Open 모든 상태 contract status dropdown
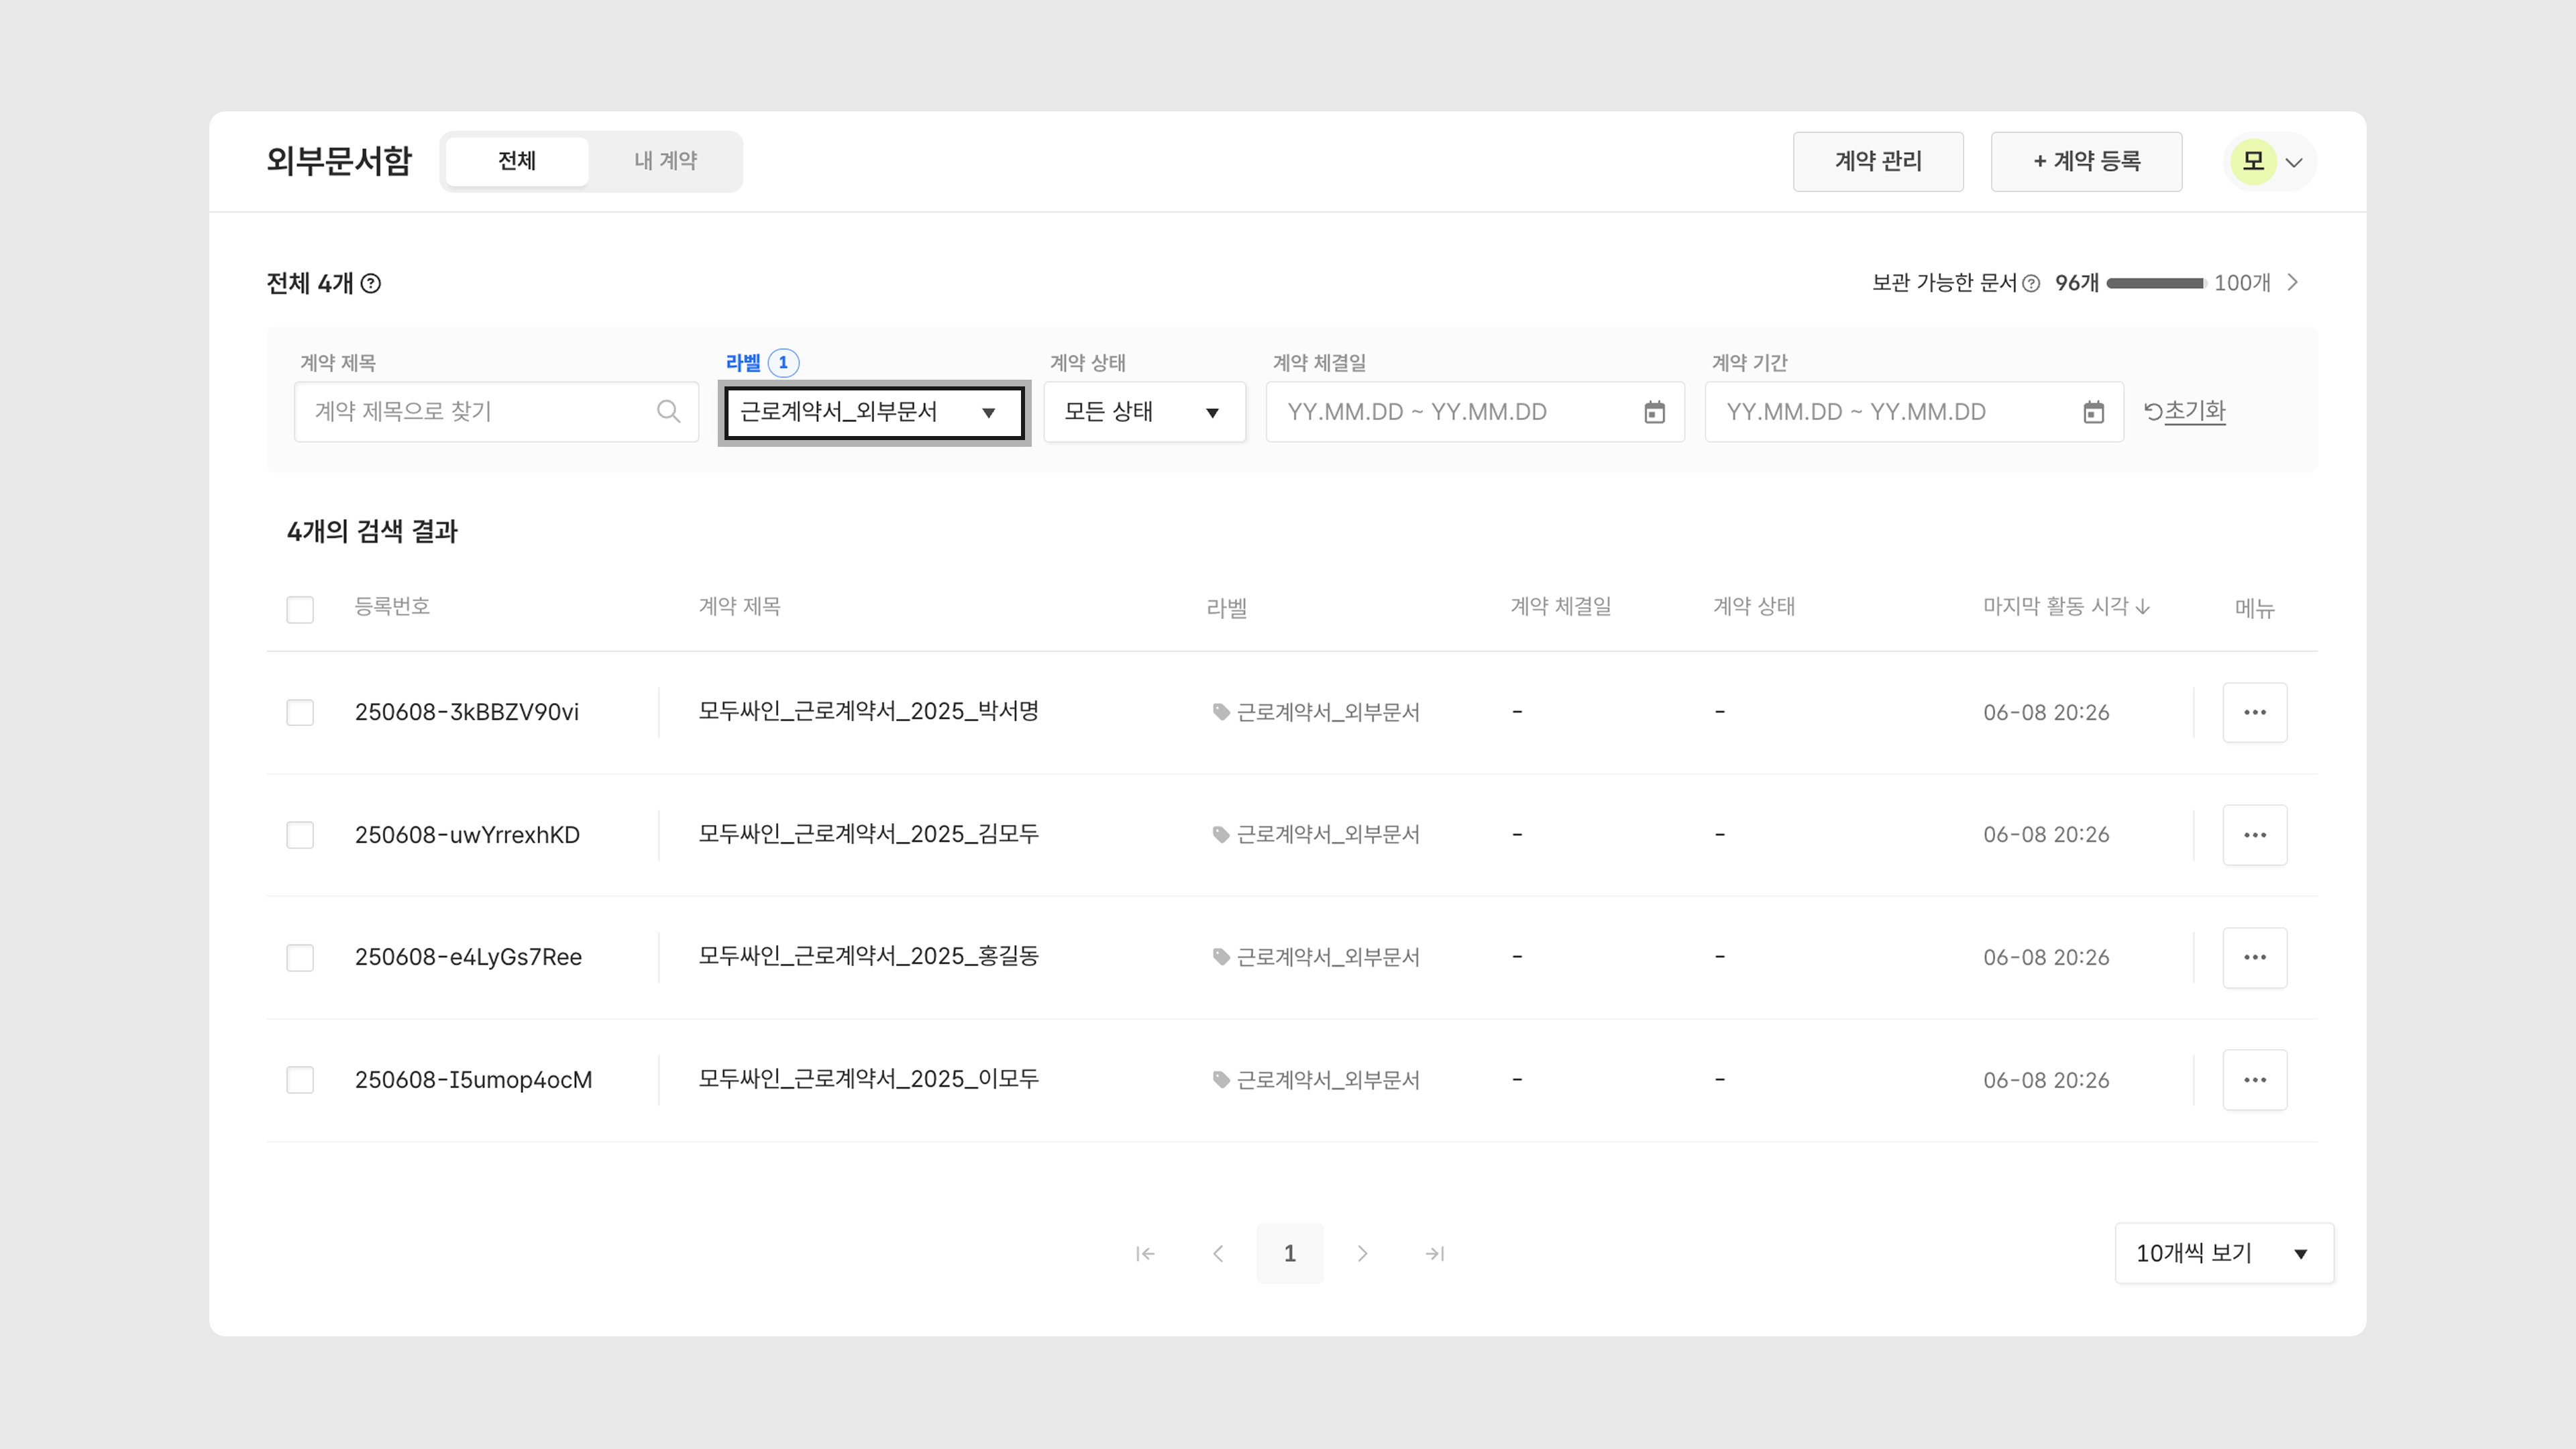 click(x=1144, y=412)
